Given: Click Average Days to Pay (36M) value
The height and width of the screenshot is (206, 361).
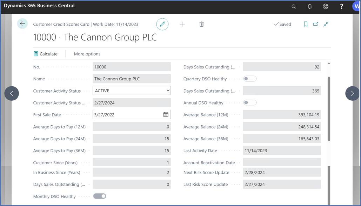Looking at the screenshot, I should (x=132, y=151).
